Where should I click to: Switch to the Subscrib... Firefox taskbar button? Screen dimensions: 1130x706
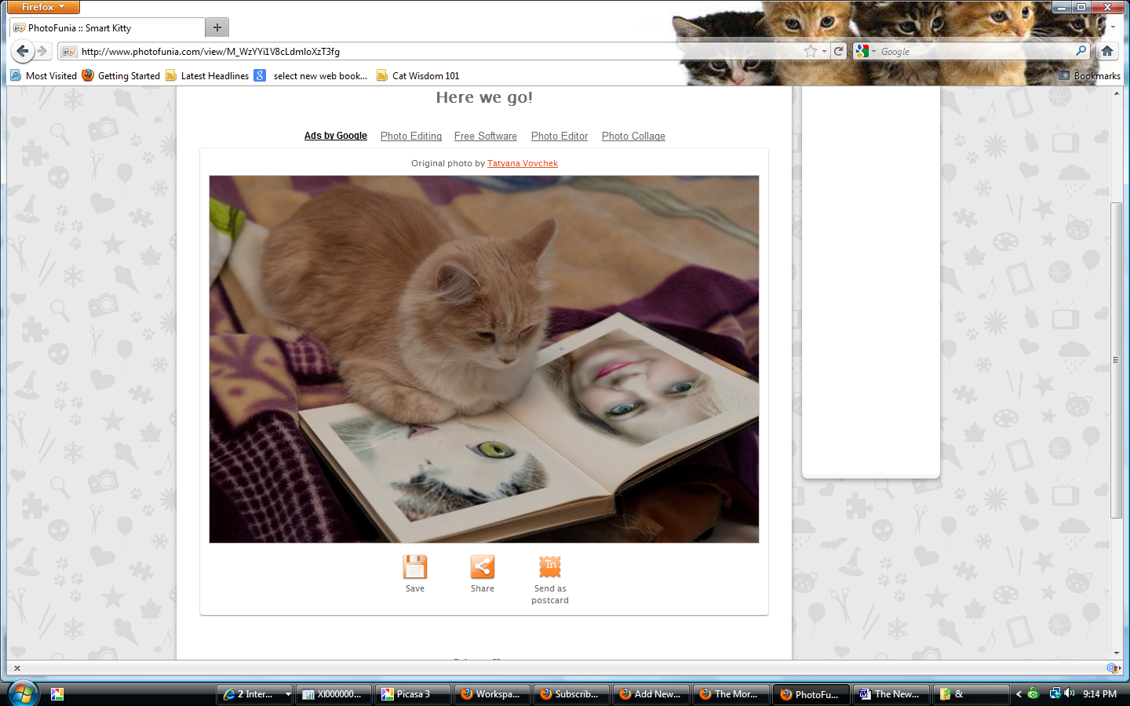pos(571,694)
